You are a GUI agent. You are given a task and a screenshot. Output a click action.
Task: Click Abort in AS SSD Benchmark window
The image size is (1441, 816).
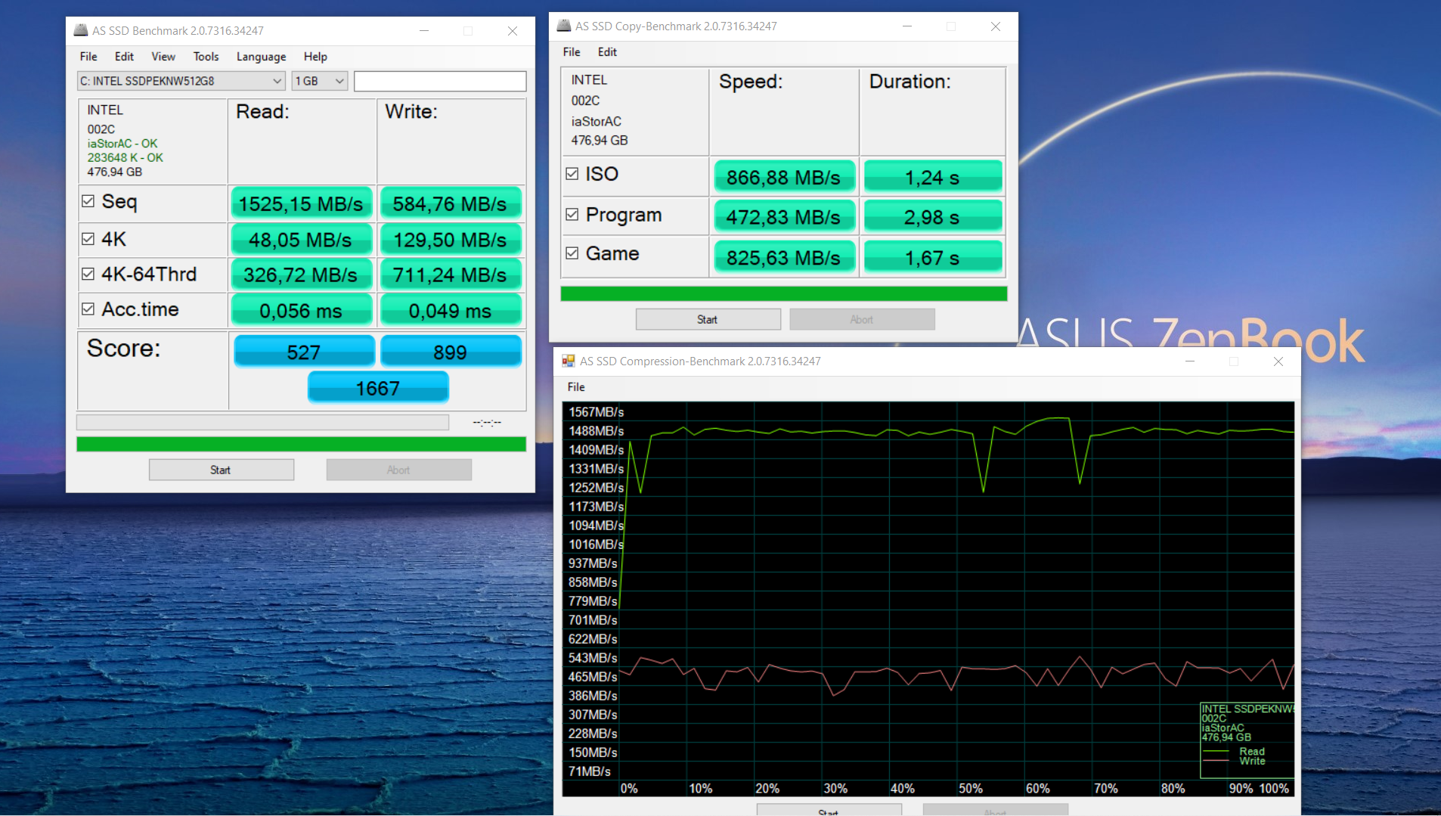tap(398, 470)
